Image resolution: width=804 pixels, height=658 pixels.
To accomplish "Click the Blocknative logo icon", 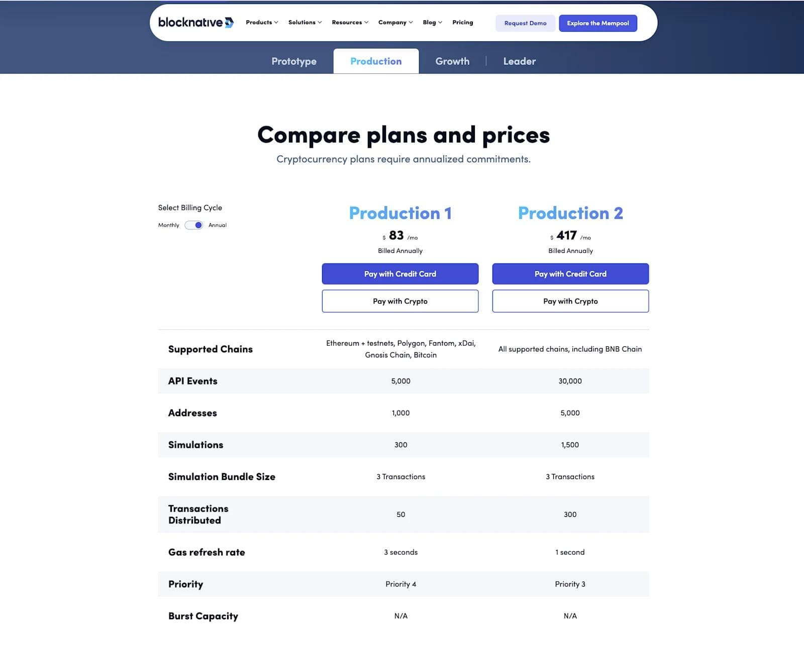I will tap(229, 22).
